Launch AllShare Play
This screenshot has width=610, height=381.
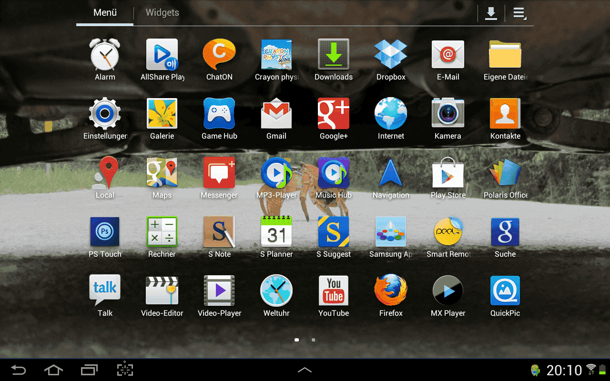(x=162, y=60)
